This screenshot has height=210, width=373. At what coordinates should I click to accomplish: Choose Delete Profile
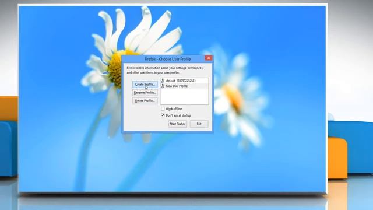click(145, 101)
